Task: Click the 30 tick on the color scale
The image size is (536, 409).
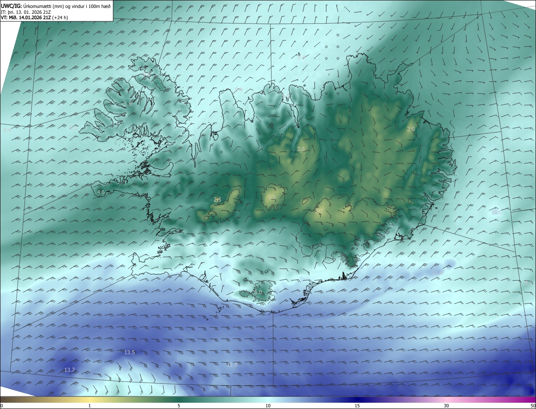Action: [x=446, y=406]
